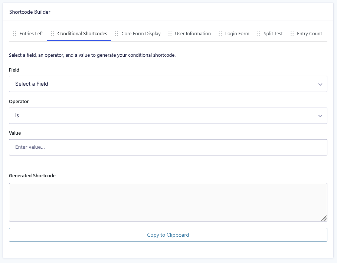Click drag handle icon beside Conditional Shortcodes
337x263 pixels.
tap(53, 34)
